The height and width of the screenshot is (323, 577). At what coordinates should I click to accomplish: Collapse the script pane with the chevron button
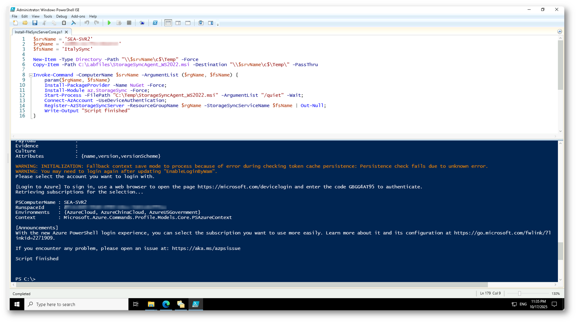(559, 32)
